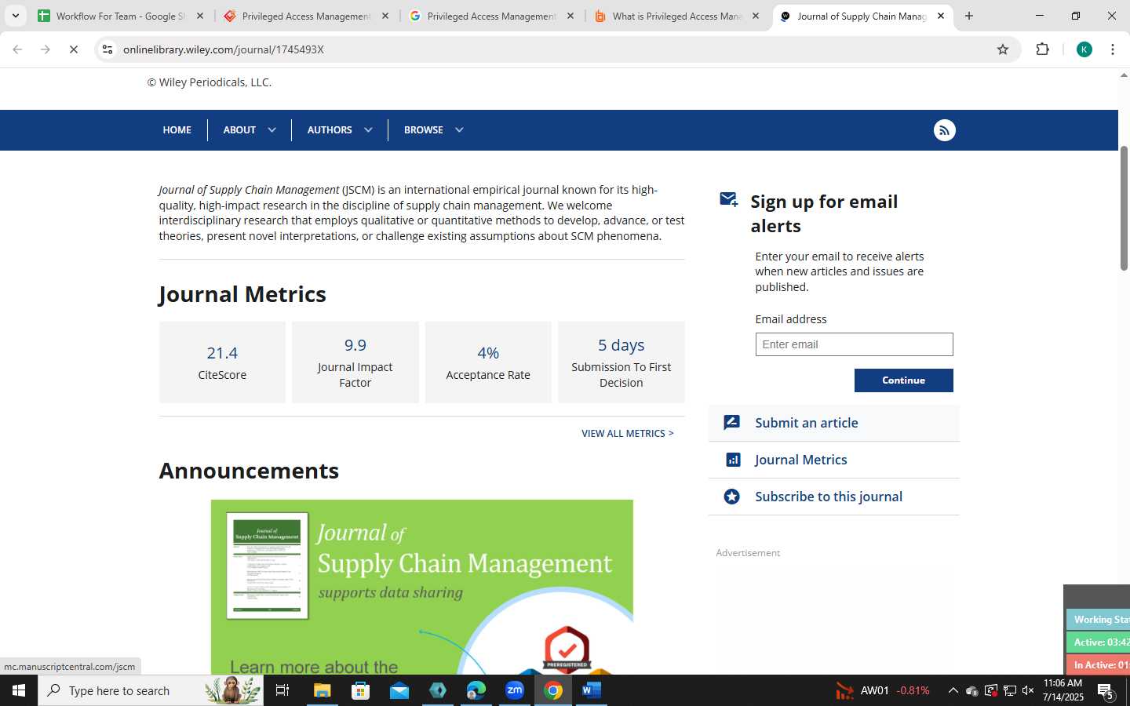
Task: Go forward to the next page
Action: coord(45,49)
